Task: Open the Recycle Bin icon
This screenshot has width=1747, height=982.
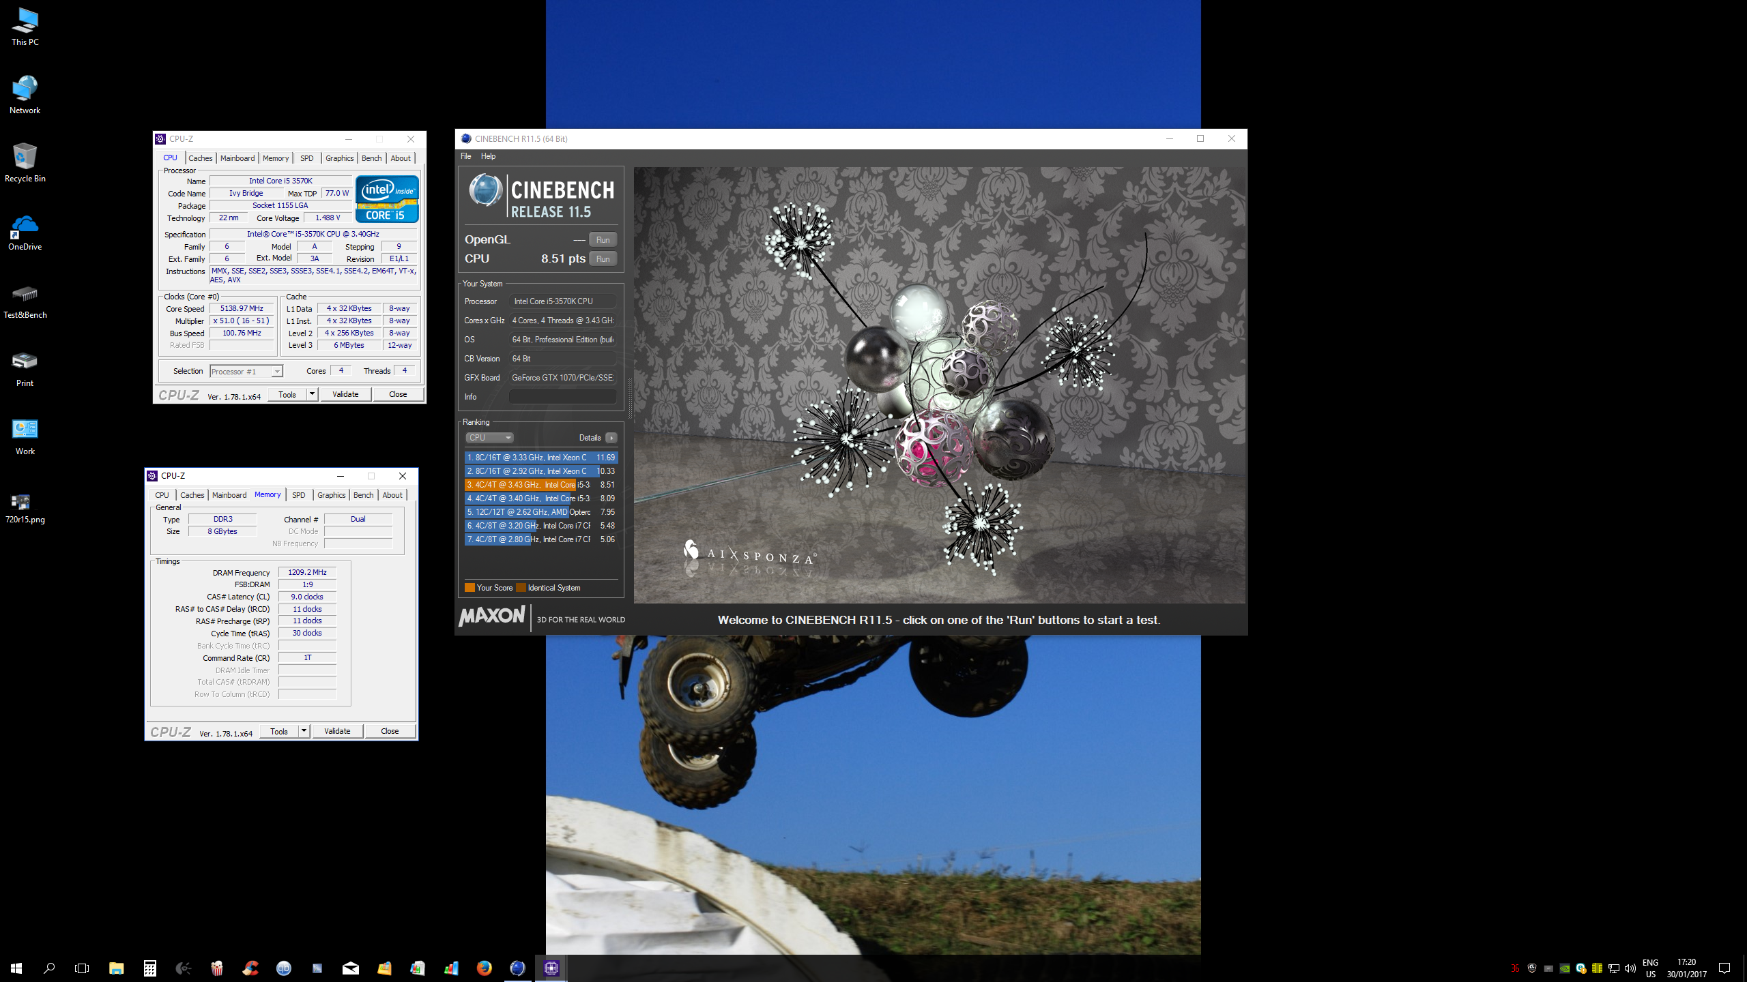Action: click(x=25, y=164)
